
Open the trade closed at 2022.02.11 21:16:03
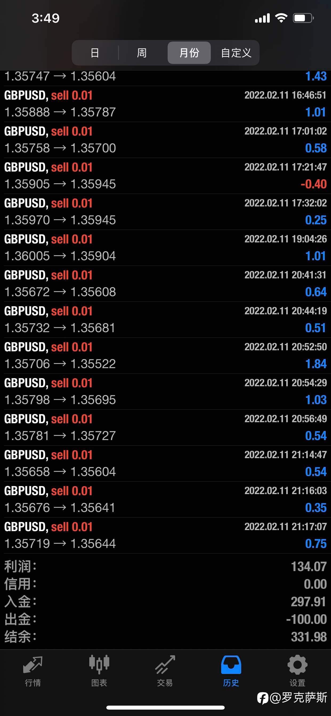point(165,499)
